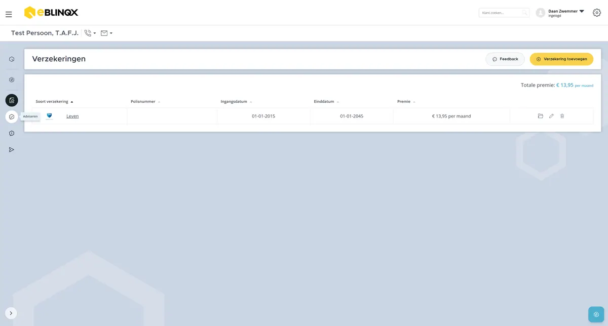Open the phone contact dropdown

(x=90, y=33)
